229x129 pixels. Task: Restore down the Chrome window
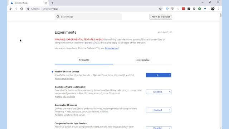(210, 3)
